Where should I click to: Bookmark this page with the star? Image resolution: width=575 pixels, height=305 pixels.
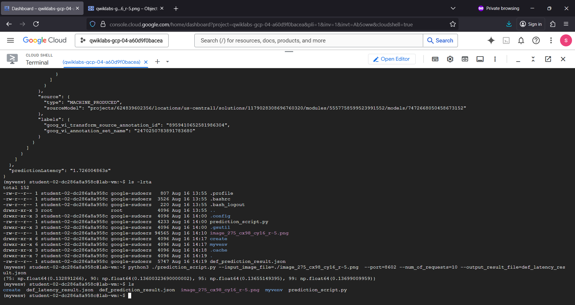[x=453, y=24]
